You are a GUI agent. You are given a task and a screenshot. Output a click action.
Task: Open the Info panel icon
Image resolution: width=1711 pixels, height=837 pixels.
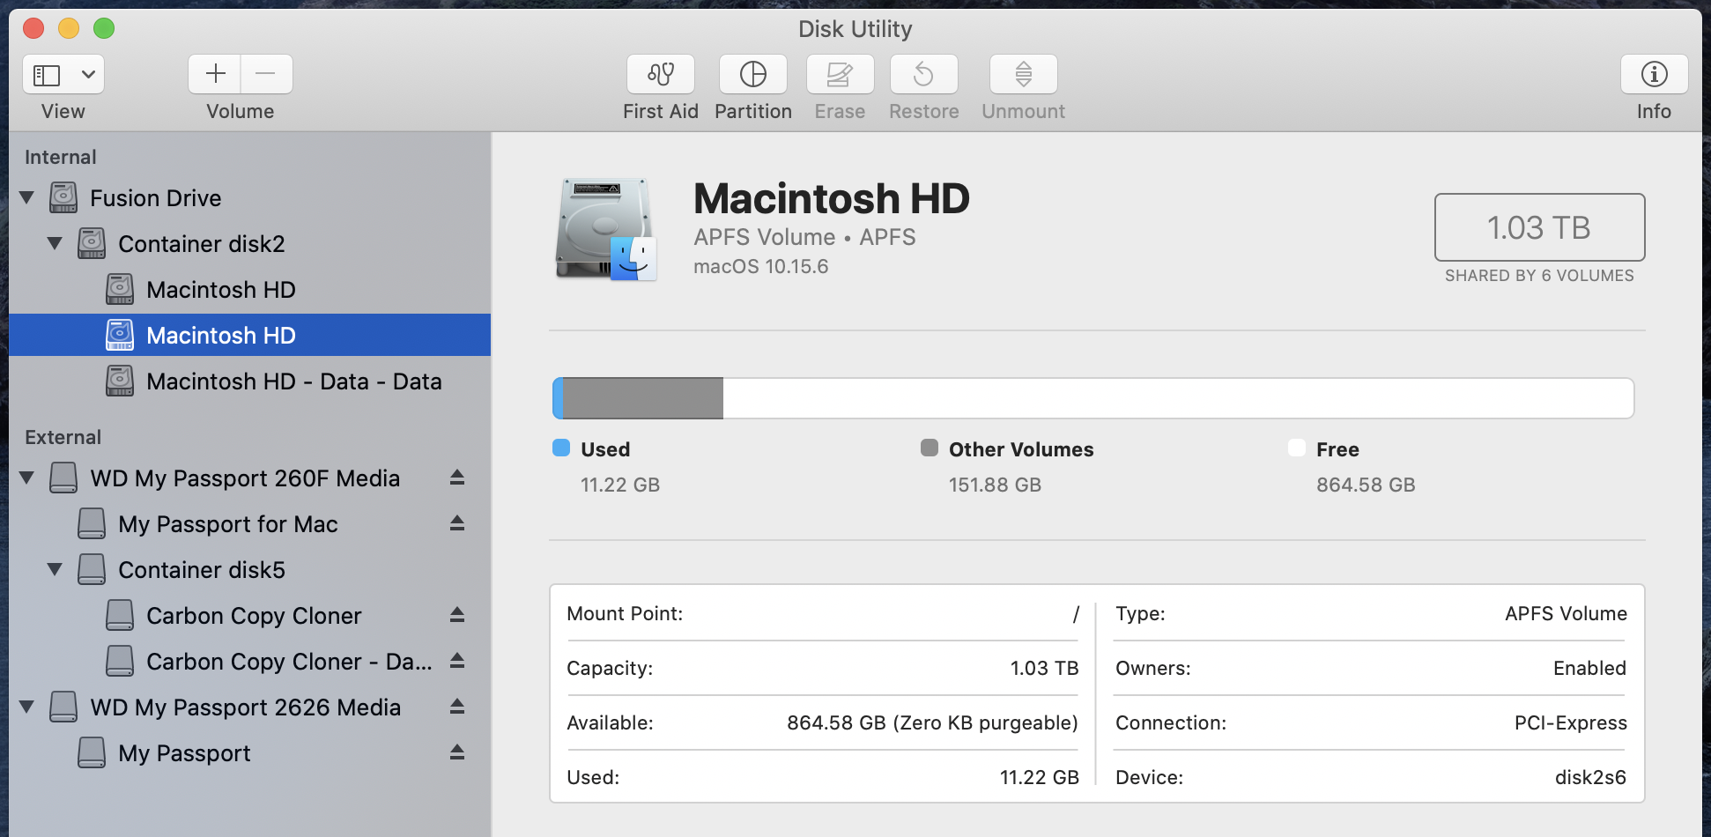[x=1655, y=74]
